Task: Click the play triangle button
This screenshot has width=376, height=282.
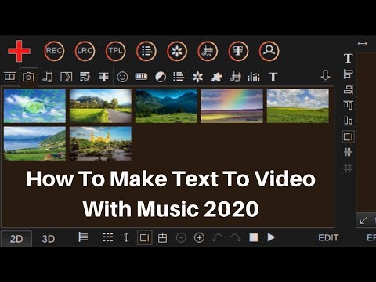Action: click(271, 237)
